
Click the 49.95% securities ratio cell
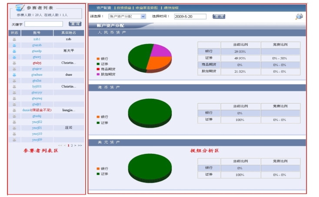click(x=240, y=58)
